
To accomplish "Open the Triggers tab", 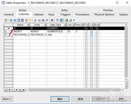I will click(65, 14).
